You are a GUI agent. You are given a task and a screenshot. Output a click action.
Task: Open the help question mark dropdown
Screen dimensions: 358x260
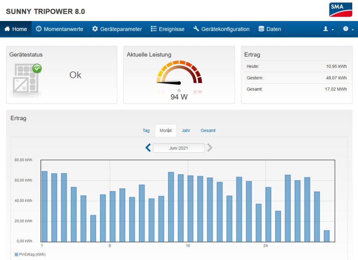click(348, 29)
